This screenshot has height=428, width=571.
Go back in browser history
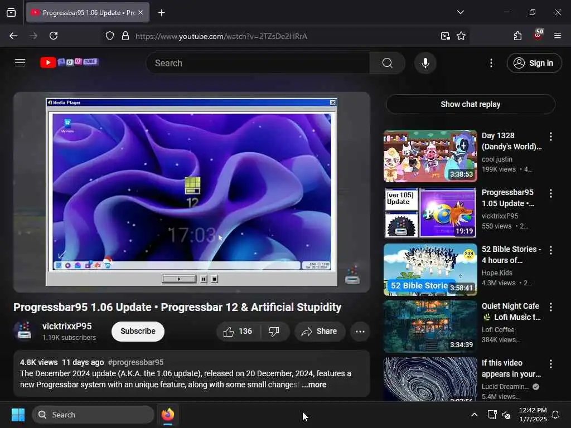tap(13, 36)
